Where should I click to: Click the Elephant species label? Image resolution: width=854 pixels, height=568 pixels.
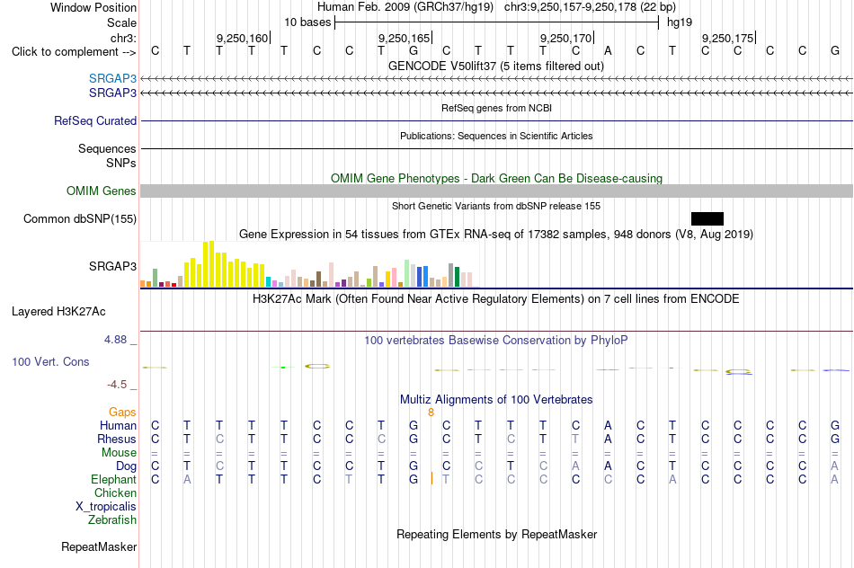pyautogui.click(x=113, y=479)
